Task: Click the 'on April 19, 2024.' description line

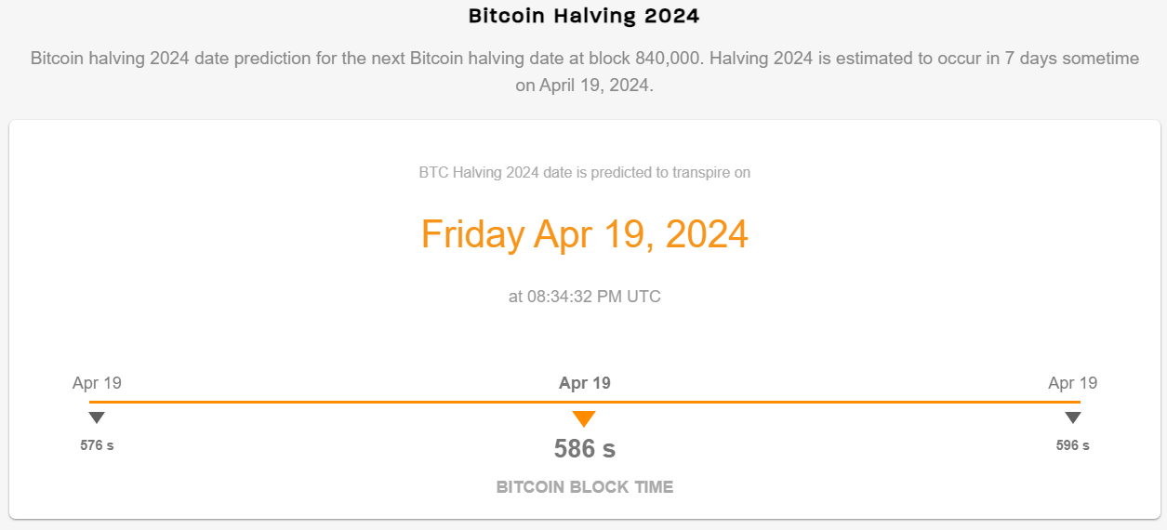Action: [x=585, y=85]
